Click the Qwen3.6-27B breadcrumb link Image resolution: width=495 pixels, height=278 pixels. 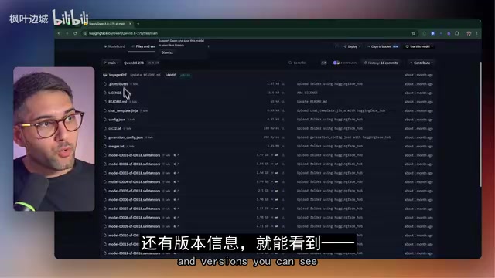(x=134, y=63)
